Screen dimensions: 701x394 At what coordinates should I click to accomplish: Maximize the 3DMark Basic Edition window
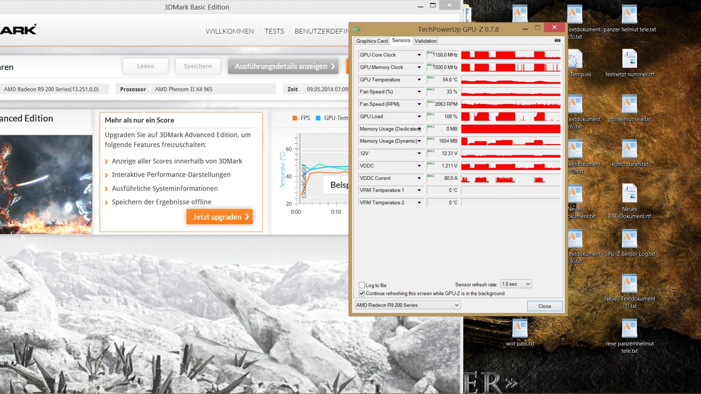tap(433, 5)
